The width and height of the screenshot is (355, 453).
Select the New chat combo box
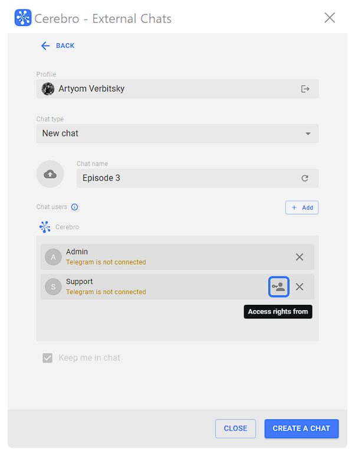pos(177,133)
